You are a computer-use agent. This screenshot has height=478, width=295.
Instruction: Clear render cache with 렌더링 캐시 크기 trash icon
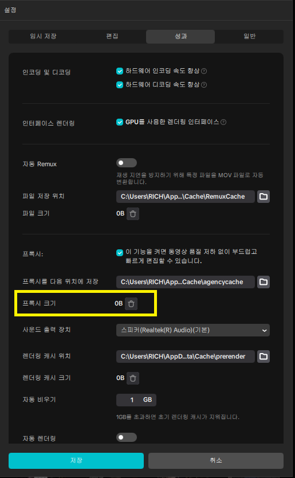pyautogui.click(x=132, y=378)
